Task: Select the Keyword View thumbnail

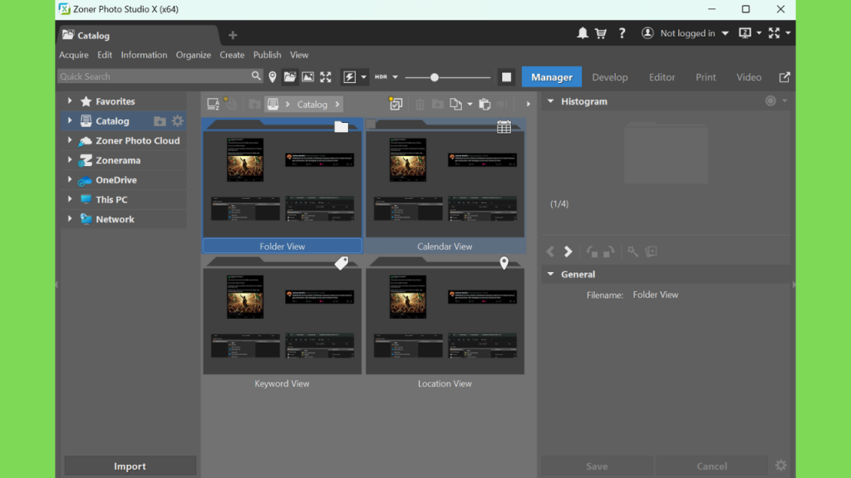Action: coord(283,323)
